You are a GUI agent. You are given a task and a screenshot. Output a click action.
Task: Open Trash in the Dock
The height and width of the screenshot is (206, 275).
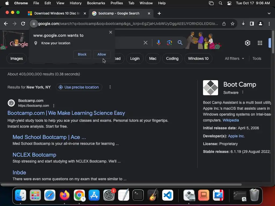coord(254,195)
